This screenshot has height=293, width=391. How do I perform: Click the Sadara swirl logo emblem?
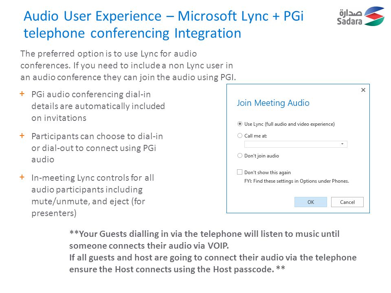(374, 16)
